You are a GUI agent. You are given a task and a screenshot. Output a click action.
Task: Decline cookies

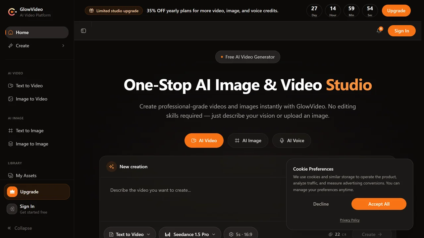[321, 204]
